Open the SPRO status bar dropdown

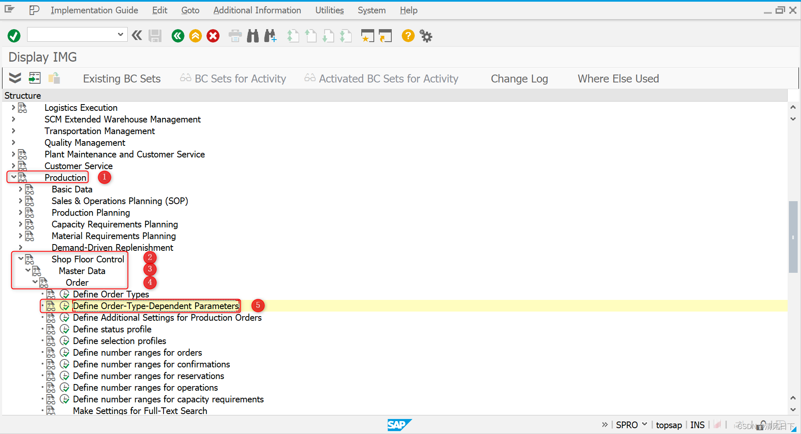pos(645,424)
